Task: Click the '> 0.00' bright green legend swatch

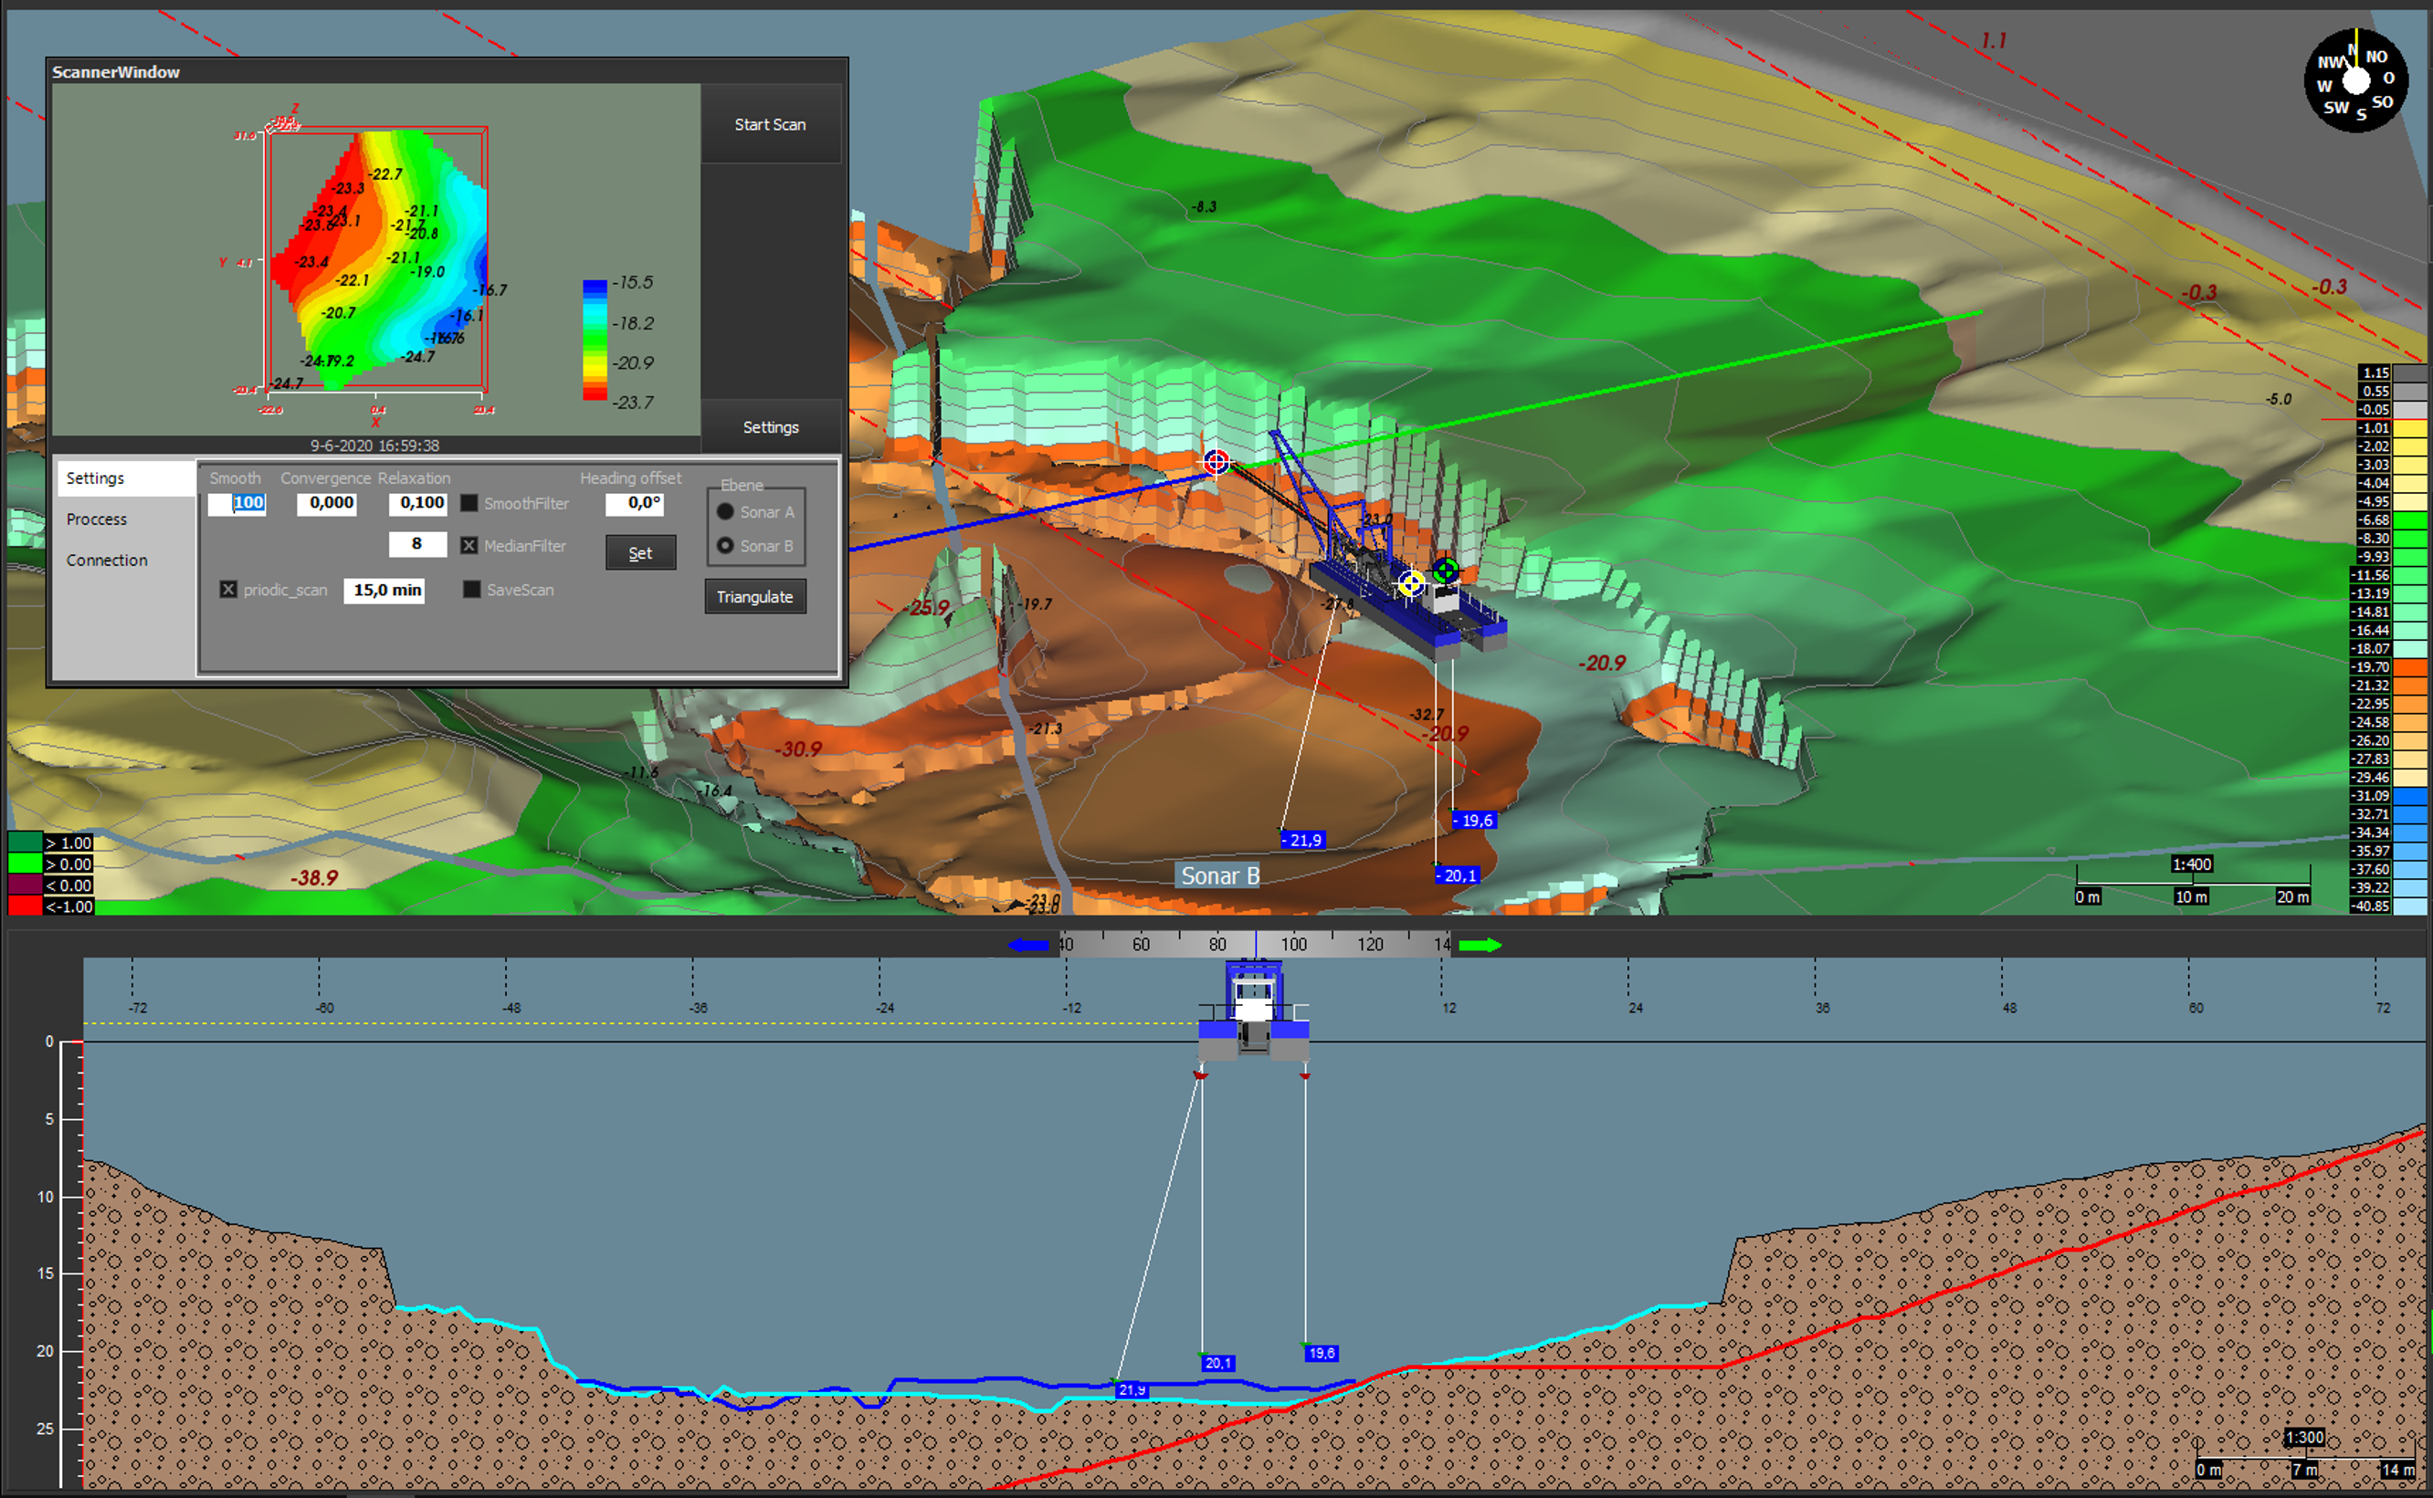Action: [x=25, y=864]
